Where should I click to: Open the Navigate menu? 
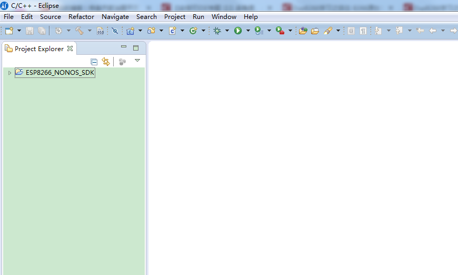pyautogui.click(x=115, y=17)
